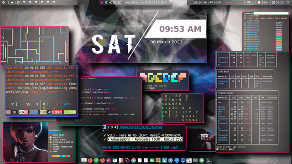The width and height of the screenshot is (292, 164).
Task: Click the circular refresh icon in top panel
Action: [18, 2]
